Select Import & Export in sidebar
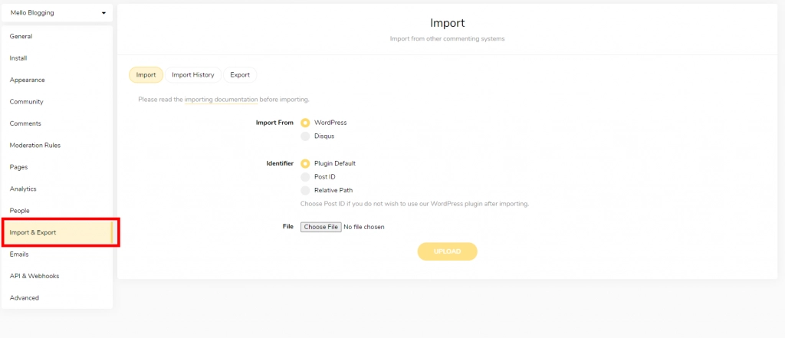This screenshot has width=785, height=338. 57,232
